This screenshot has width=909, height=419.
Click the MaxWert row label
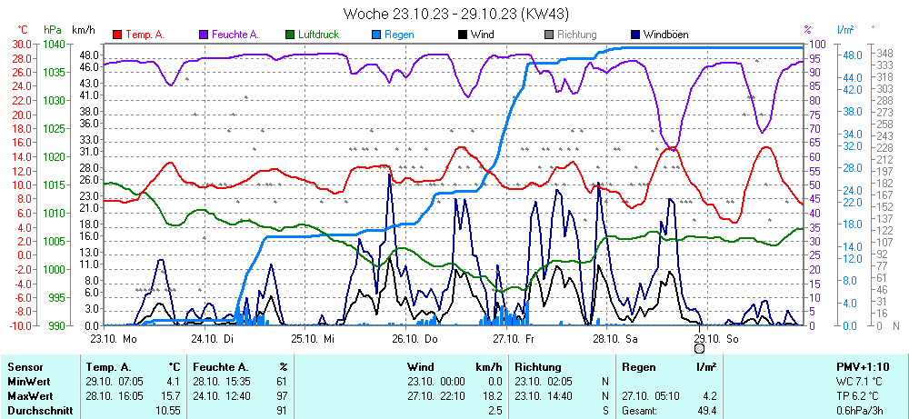pos(31,396)
